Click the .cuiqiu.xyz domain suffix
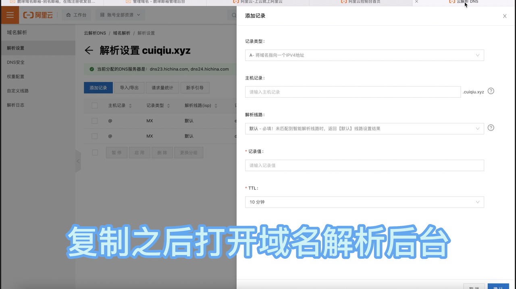516x289 pixels. pyautogui.click(x=474, y=92)
